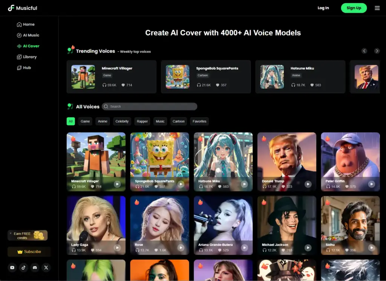The height and width of the screenshot is (281, 386).
Task: Filter voices by Cartoon
Action: (x=178, y=121)
